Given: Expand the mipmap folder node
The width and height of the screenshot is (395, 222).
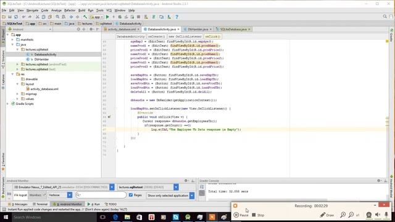Looking at the screenshot, I should (x=17, y=94).
